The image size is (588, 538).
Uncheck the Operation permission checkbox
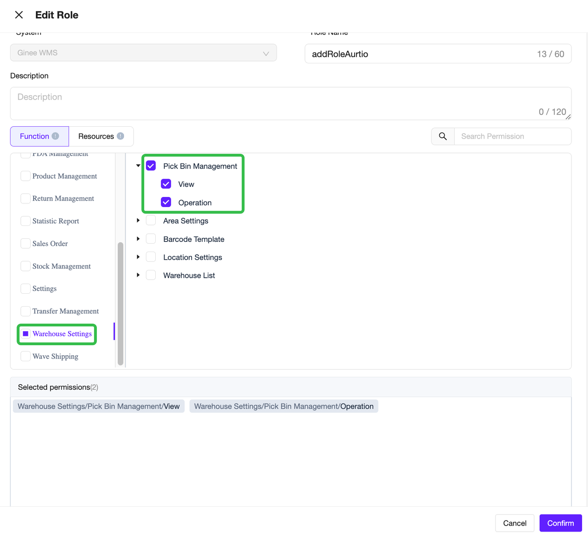point(166,202)
